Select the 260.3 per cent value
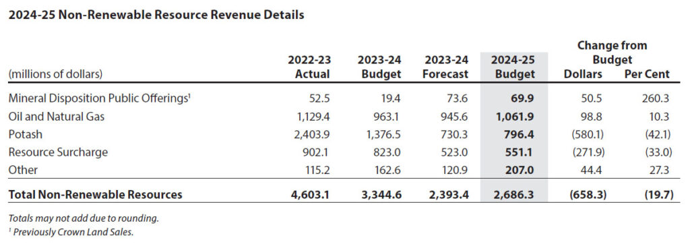Image resolution: width=690 pixels, height=244 pixels. (x=655, y=98)
